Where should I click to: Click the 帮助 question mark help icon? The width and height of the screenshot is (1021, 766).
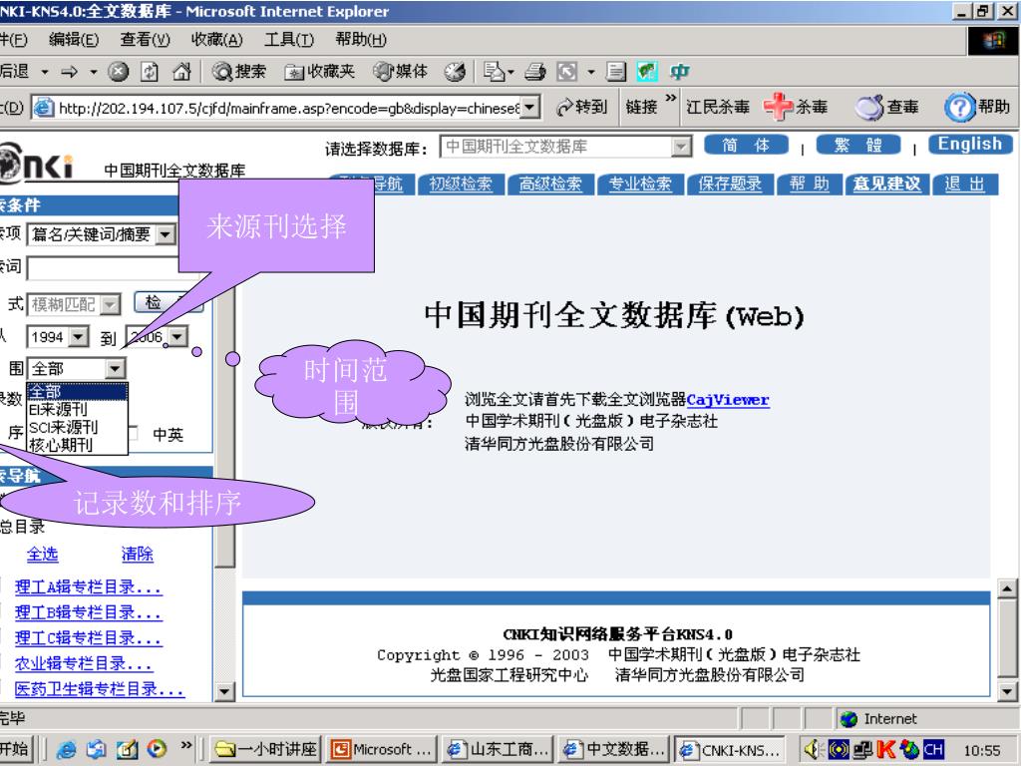(977, 107)
